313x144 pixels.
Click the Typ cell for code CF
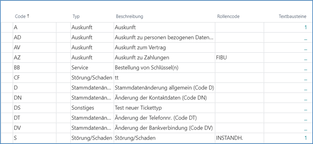click(x=92, y=78)
